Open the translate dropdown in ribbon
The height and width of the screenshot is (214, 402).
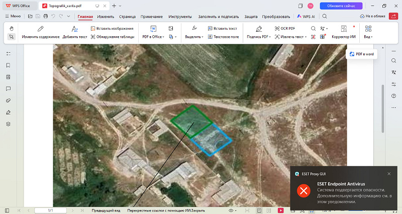tap(324, 29)
